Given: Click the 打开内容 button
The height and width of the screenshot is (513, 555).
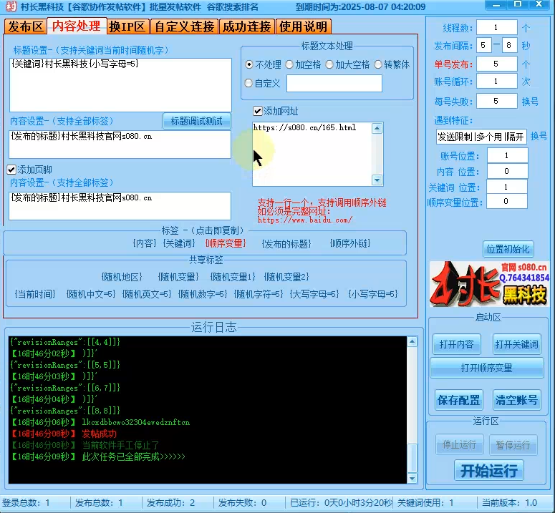Looking at the screenshot, I should coord(457,344).
